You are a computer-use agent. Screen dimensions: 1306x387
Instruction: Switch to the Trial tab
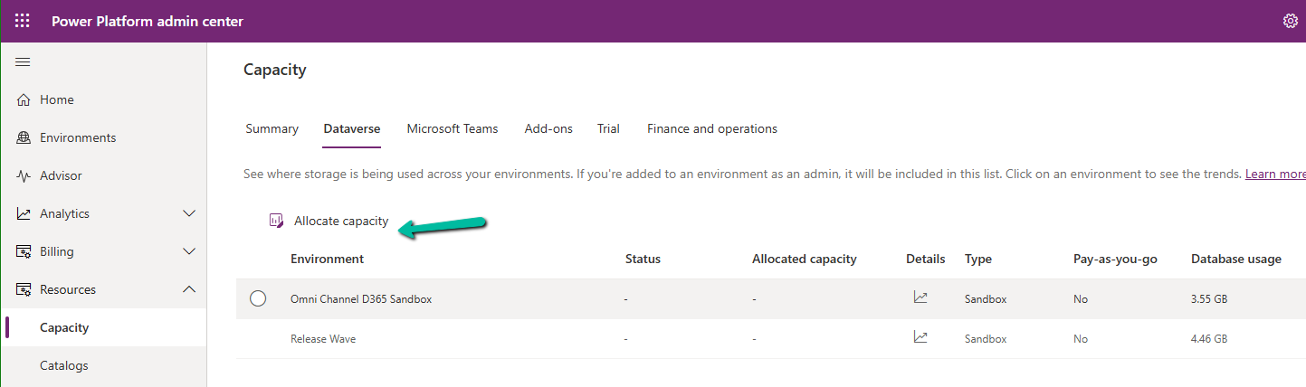click(x=608, y=128)
